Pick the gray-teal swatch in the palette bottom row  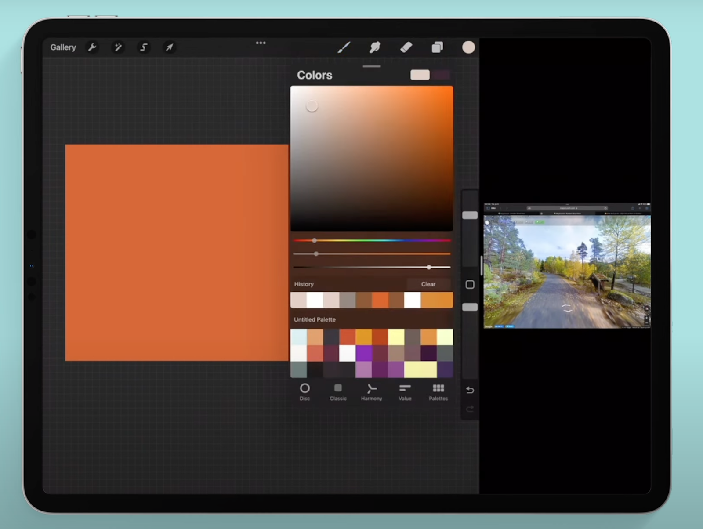pos(298,370)
